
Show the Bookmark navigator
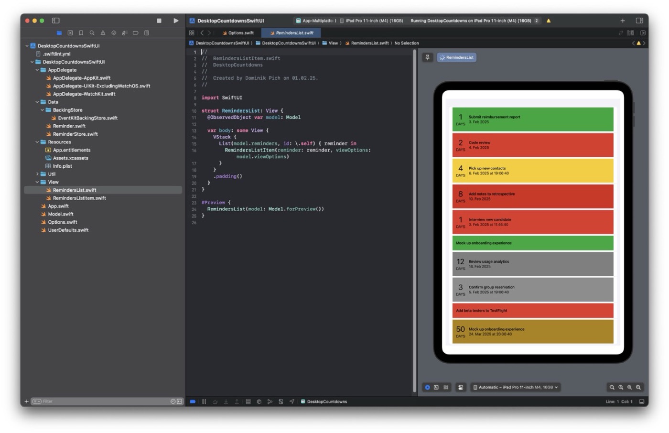(81, 33)
